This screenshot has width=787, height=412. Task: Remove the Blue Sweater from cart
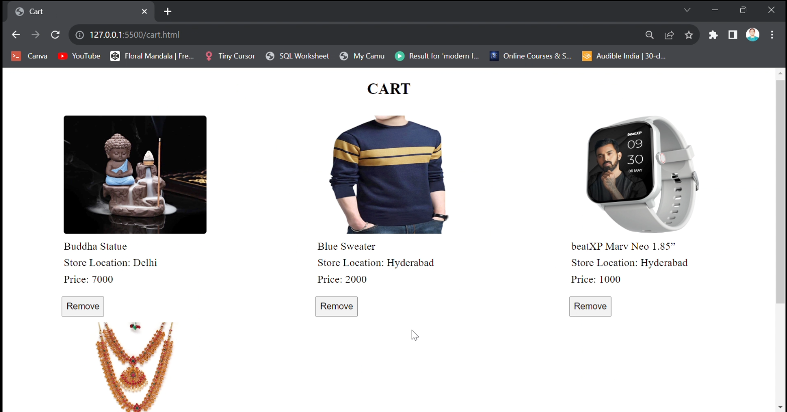tap(336, 306)
